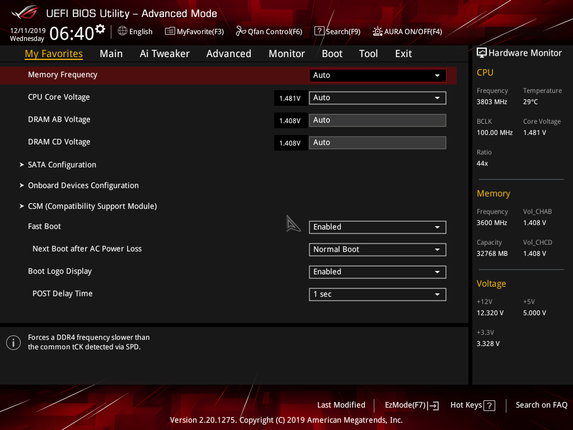Viewport: 573px width, 430px height.
Task: Open Qfan Control settings
Action: click(269, 31)
